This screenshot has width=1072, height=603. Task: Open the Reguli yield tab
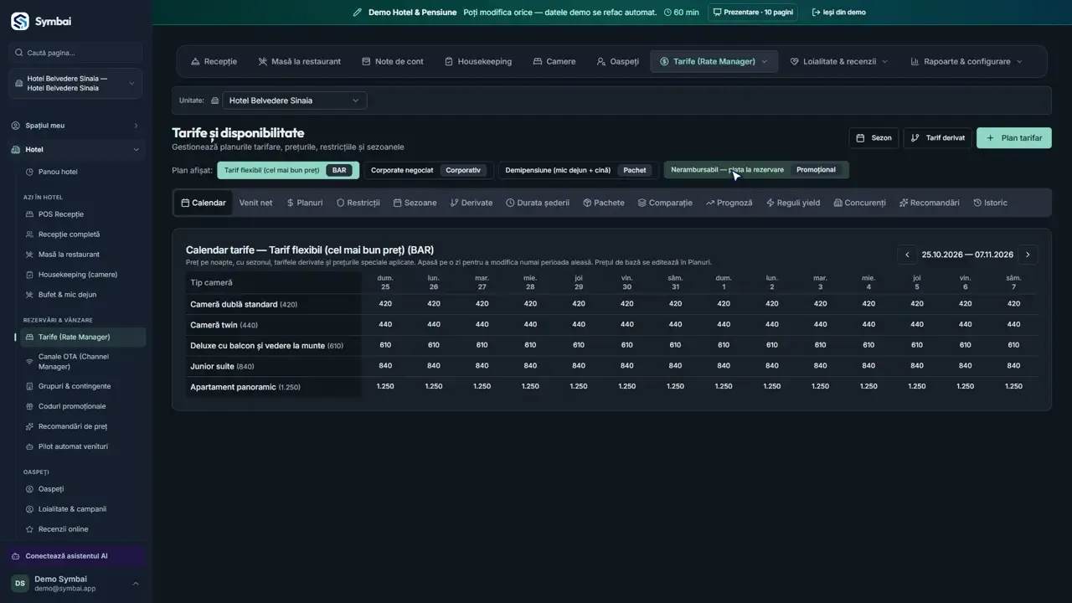click(x=793, y=203)
